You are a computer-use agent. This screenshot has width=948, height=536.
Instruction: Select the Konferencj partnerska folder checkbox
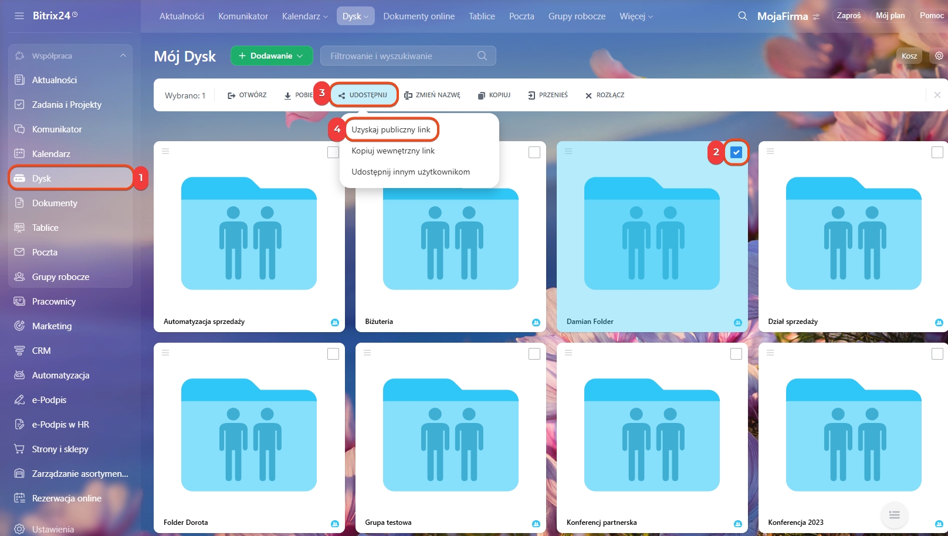(x=736, y=354)
